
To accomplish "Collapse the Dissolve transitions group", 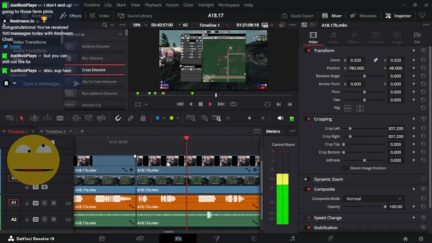I will [120, 34].
